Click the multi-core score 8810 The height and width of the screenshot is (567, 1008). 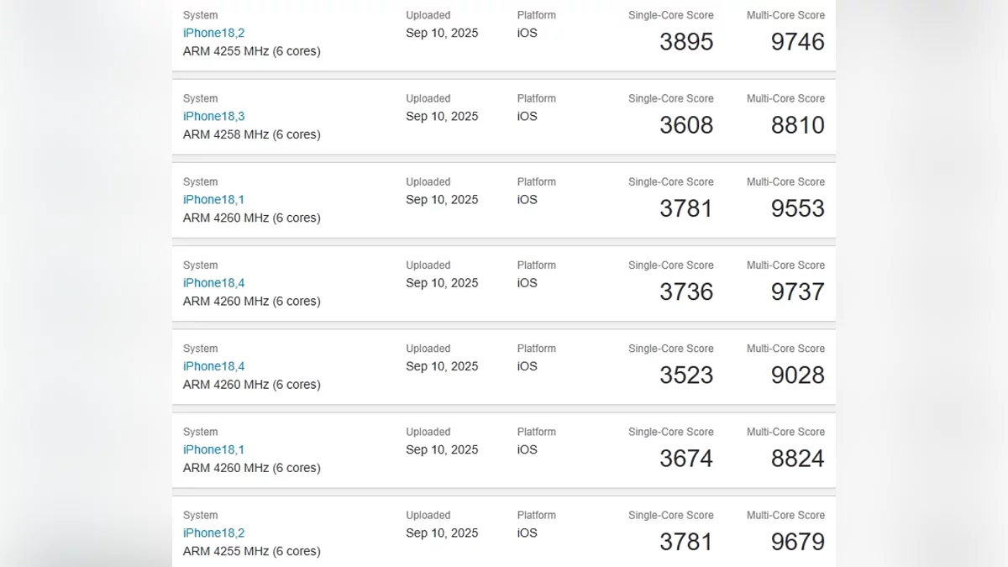797,125
